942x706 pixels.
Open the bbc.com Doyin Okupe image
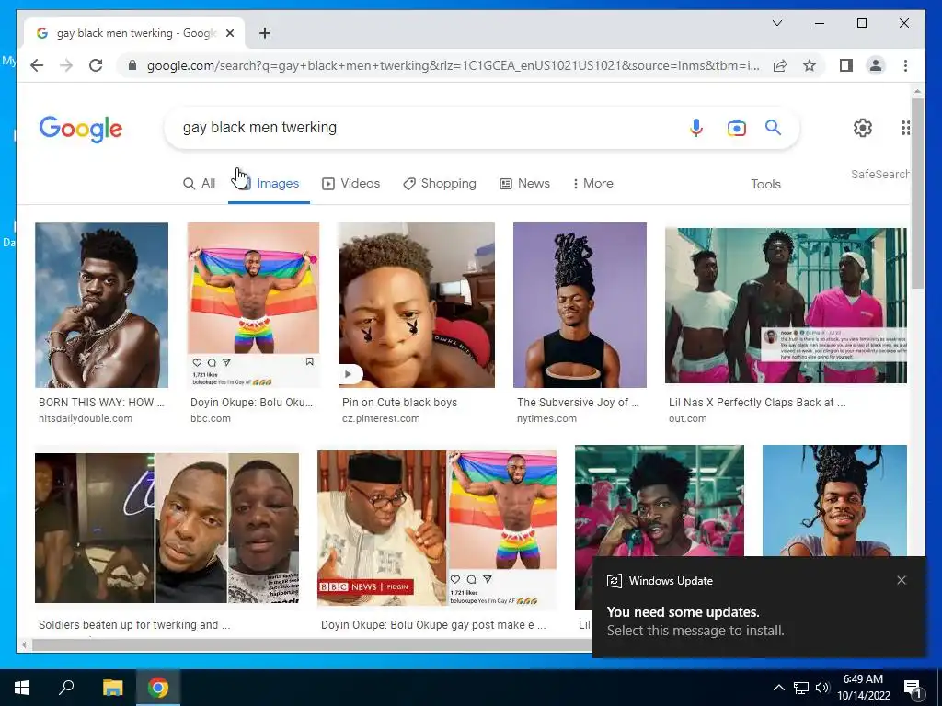pyautogui.click(x=254, y=305)
